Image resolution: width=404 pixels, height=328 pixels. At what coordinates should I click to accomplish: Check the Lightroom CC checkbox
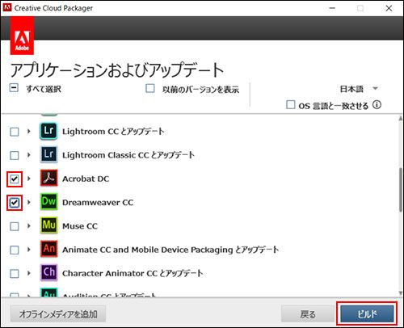coord(15,132)
